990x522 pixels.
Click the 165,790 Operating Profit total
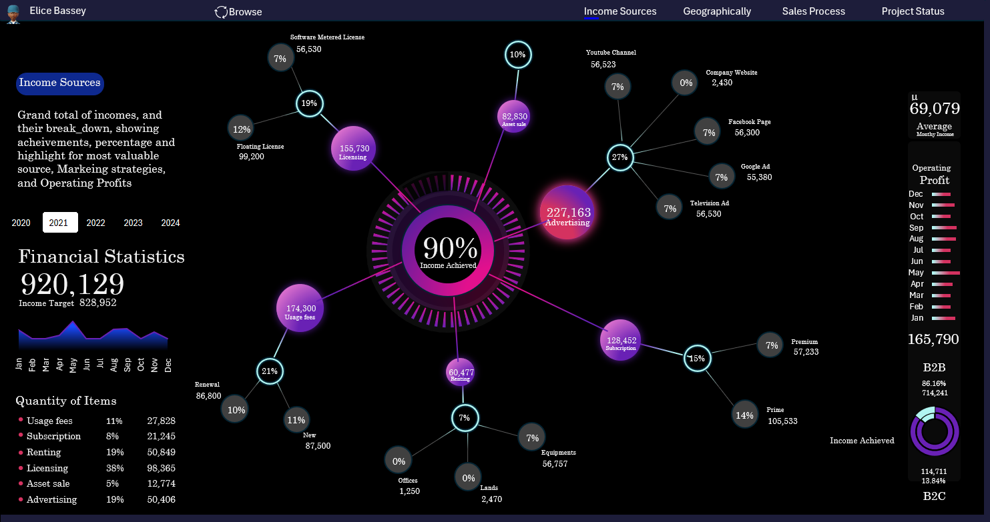pyautogui.click(x=933, y=339)
